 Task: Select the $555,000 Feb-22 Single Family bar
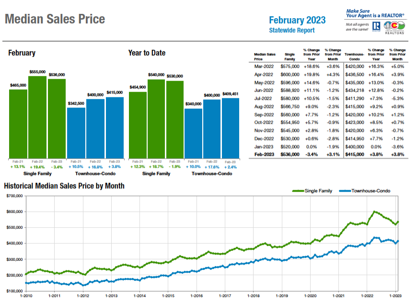37,117
